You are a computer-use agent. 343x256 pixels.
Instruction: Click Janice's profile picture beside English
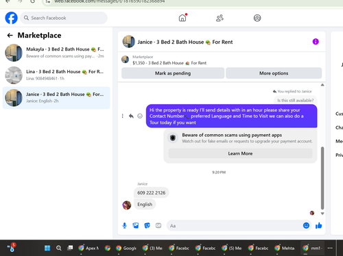coord(127,205)
